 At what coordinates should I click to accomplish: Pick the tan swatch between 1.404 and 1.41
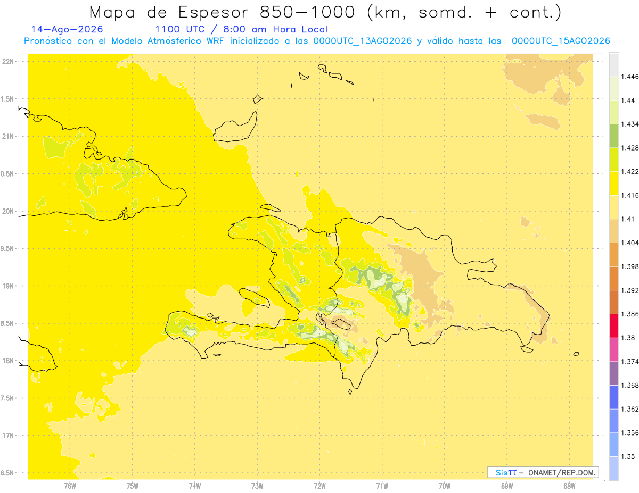[x=614, y=231]
